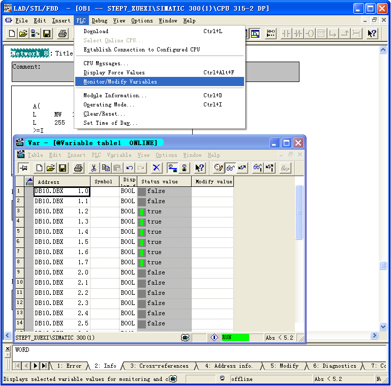Click Save icon in Var toolbar
This screenshot has height=386, width=391.
coord(63,168)
